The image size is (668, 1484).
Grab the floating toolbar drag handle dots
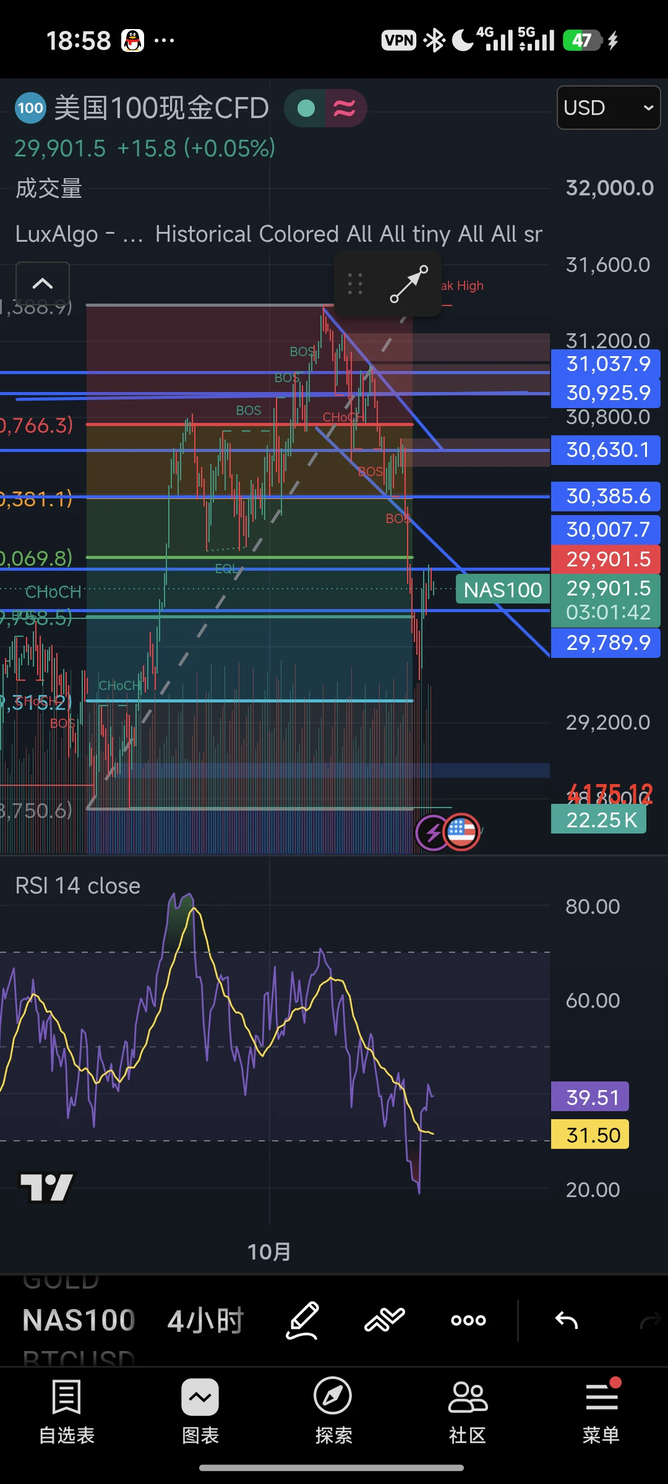click(355, 284)
